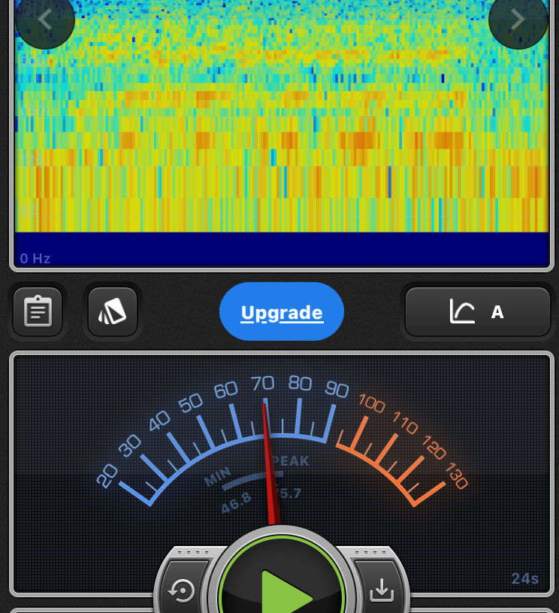
Task: Click the blue Upgrade button
Action: pyautogui.click(x=282, y=312)
